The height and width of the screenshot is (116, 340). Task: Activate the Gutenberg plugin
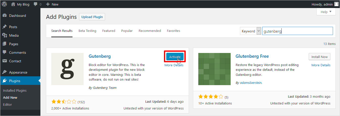[x=175, y=57]
